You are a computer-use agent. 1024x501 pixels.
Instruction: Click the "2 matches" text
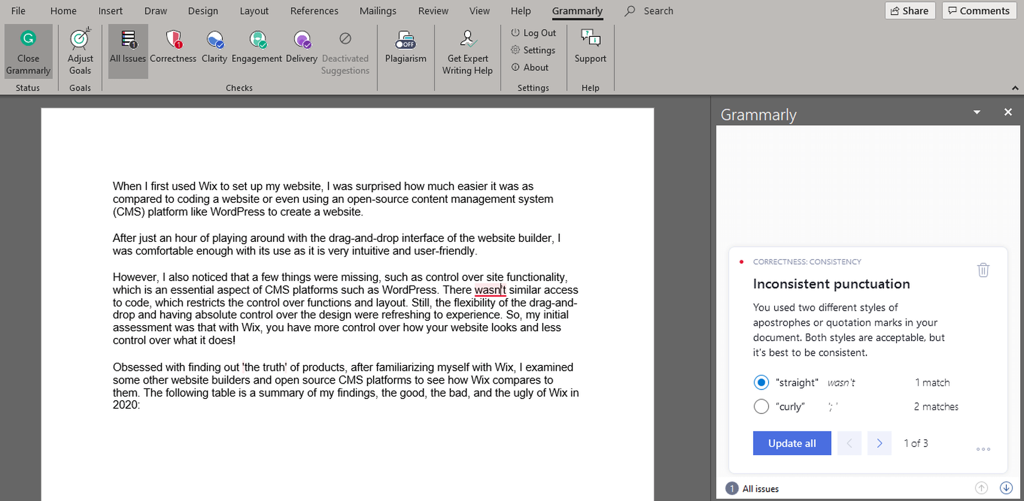tap(936, 407)
